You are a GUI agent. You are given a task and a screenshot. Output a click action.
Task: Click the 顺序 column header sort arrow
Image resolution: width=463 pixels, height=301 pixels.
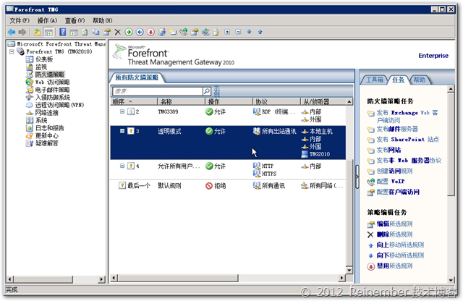130,101
